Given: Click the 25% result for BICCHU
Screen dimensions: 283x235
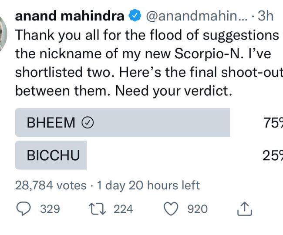Looking at the screenshot, I should 273,155.
